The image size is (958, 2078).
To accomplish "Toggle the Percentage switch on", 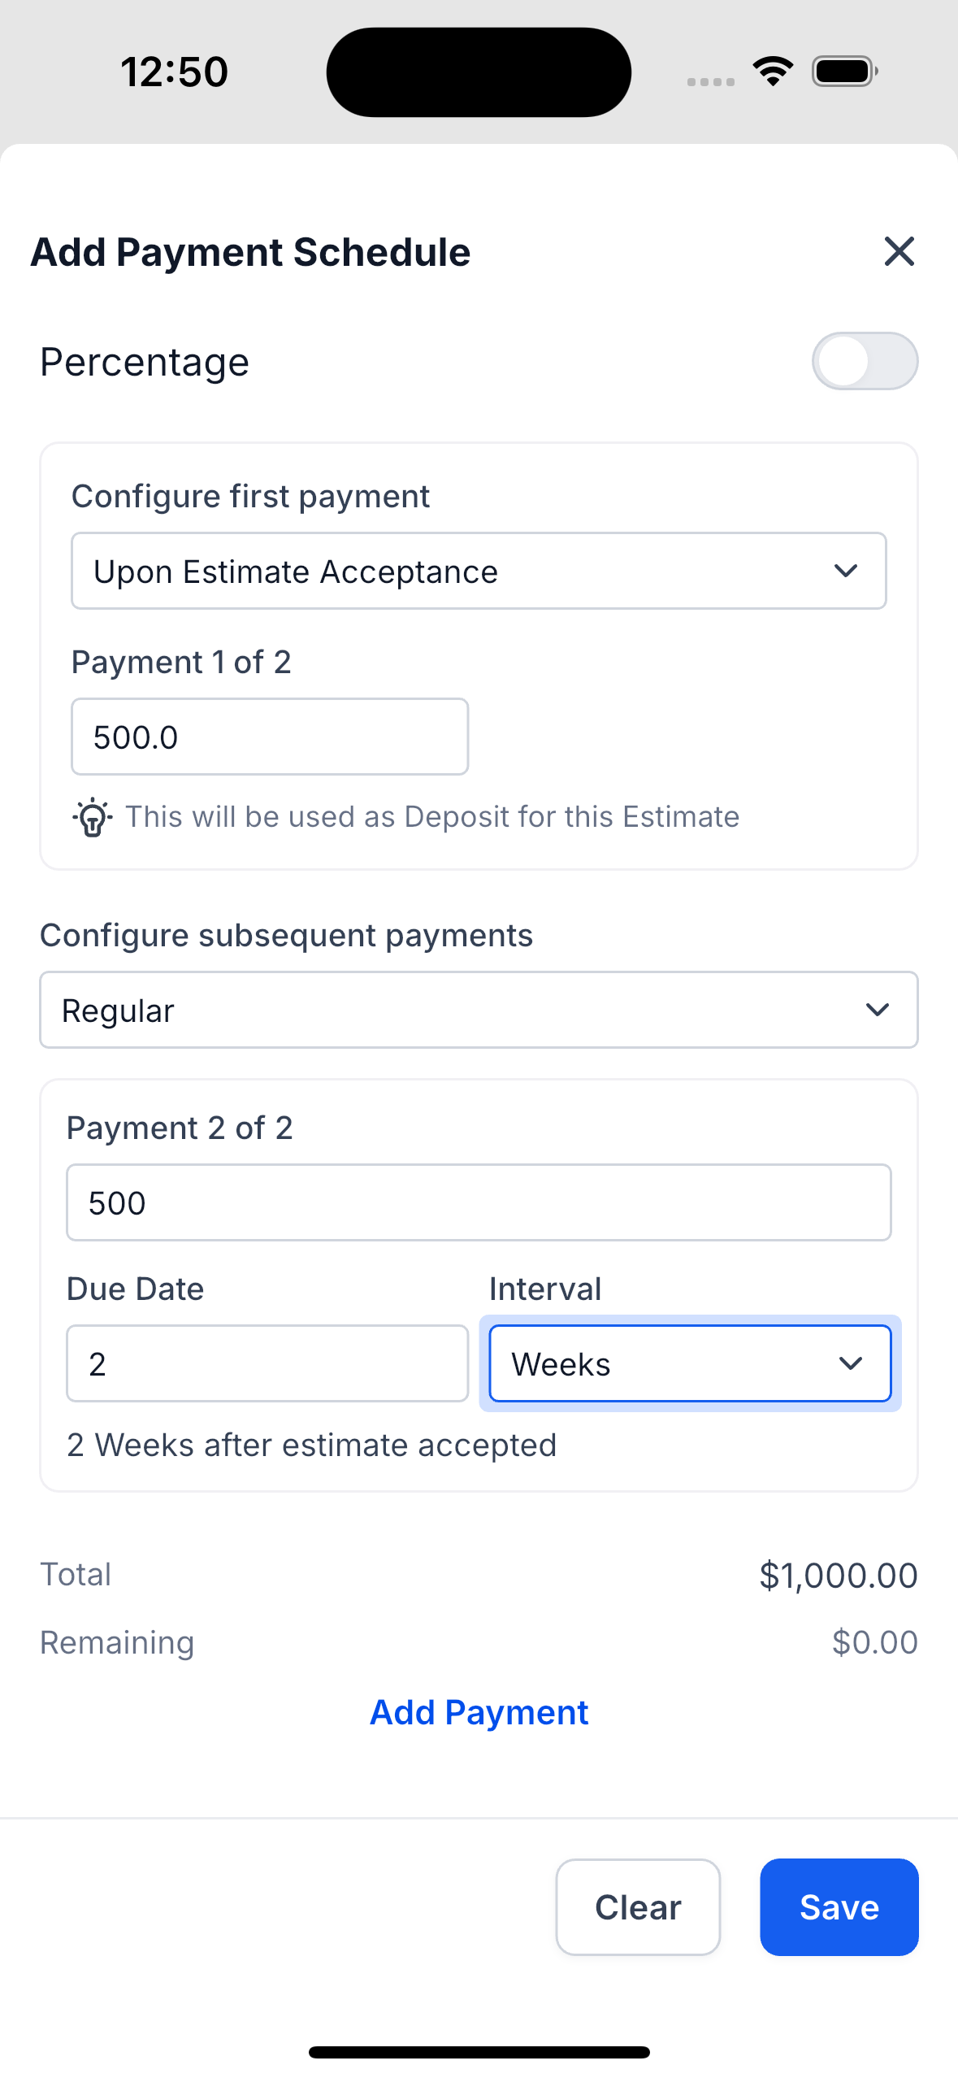I will tap(865, 362).
